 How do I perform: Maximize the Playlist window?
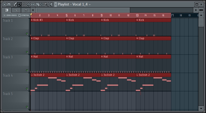(197, 4)
